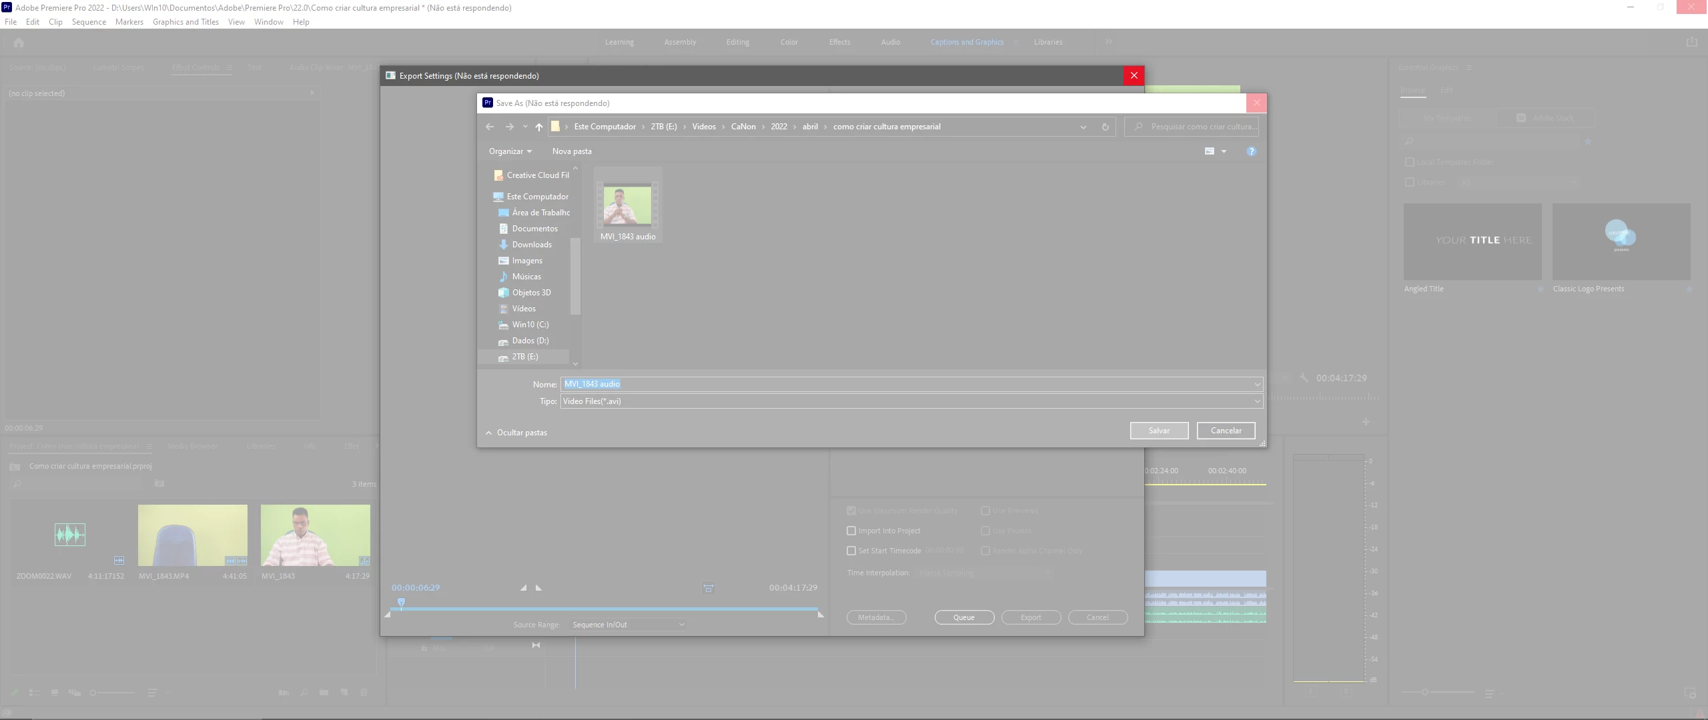The image size is (1708, 720).
Task: Open the view options icon in Save As
Action: tap(1210, 151)
